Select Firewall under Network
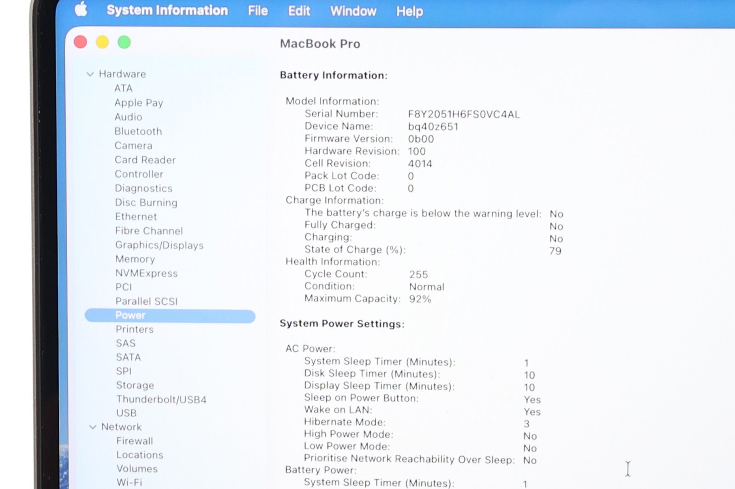735x489 pixels. tap(134, 441)
